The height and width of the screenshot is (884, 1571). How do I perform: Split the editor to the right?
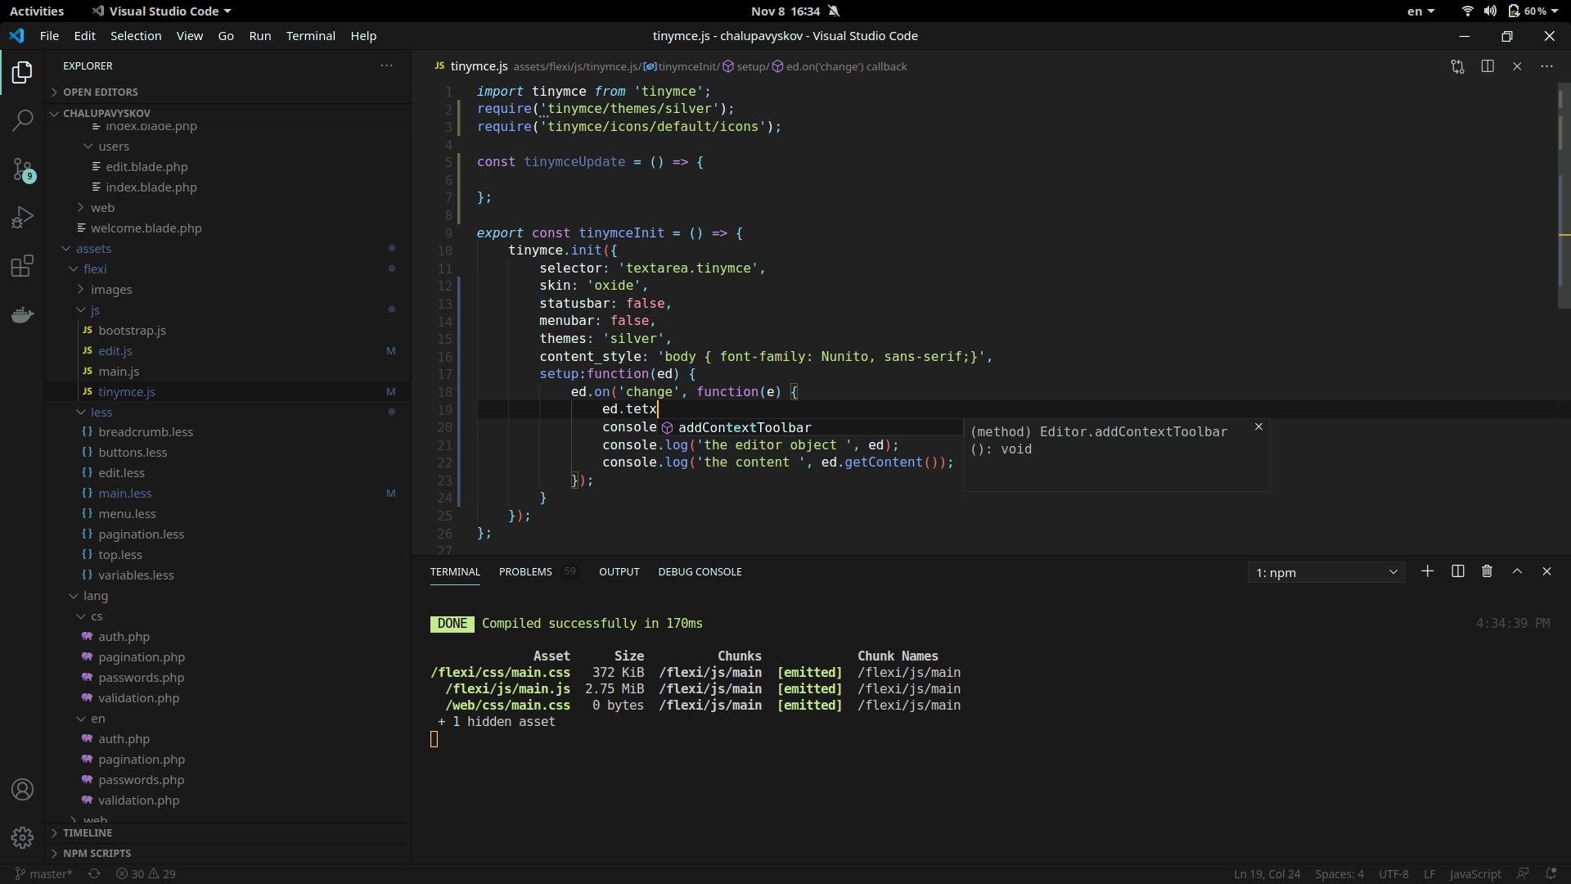click(x=1488, y=66)
